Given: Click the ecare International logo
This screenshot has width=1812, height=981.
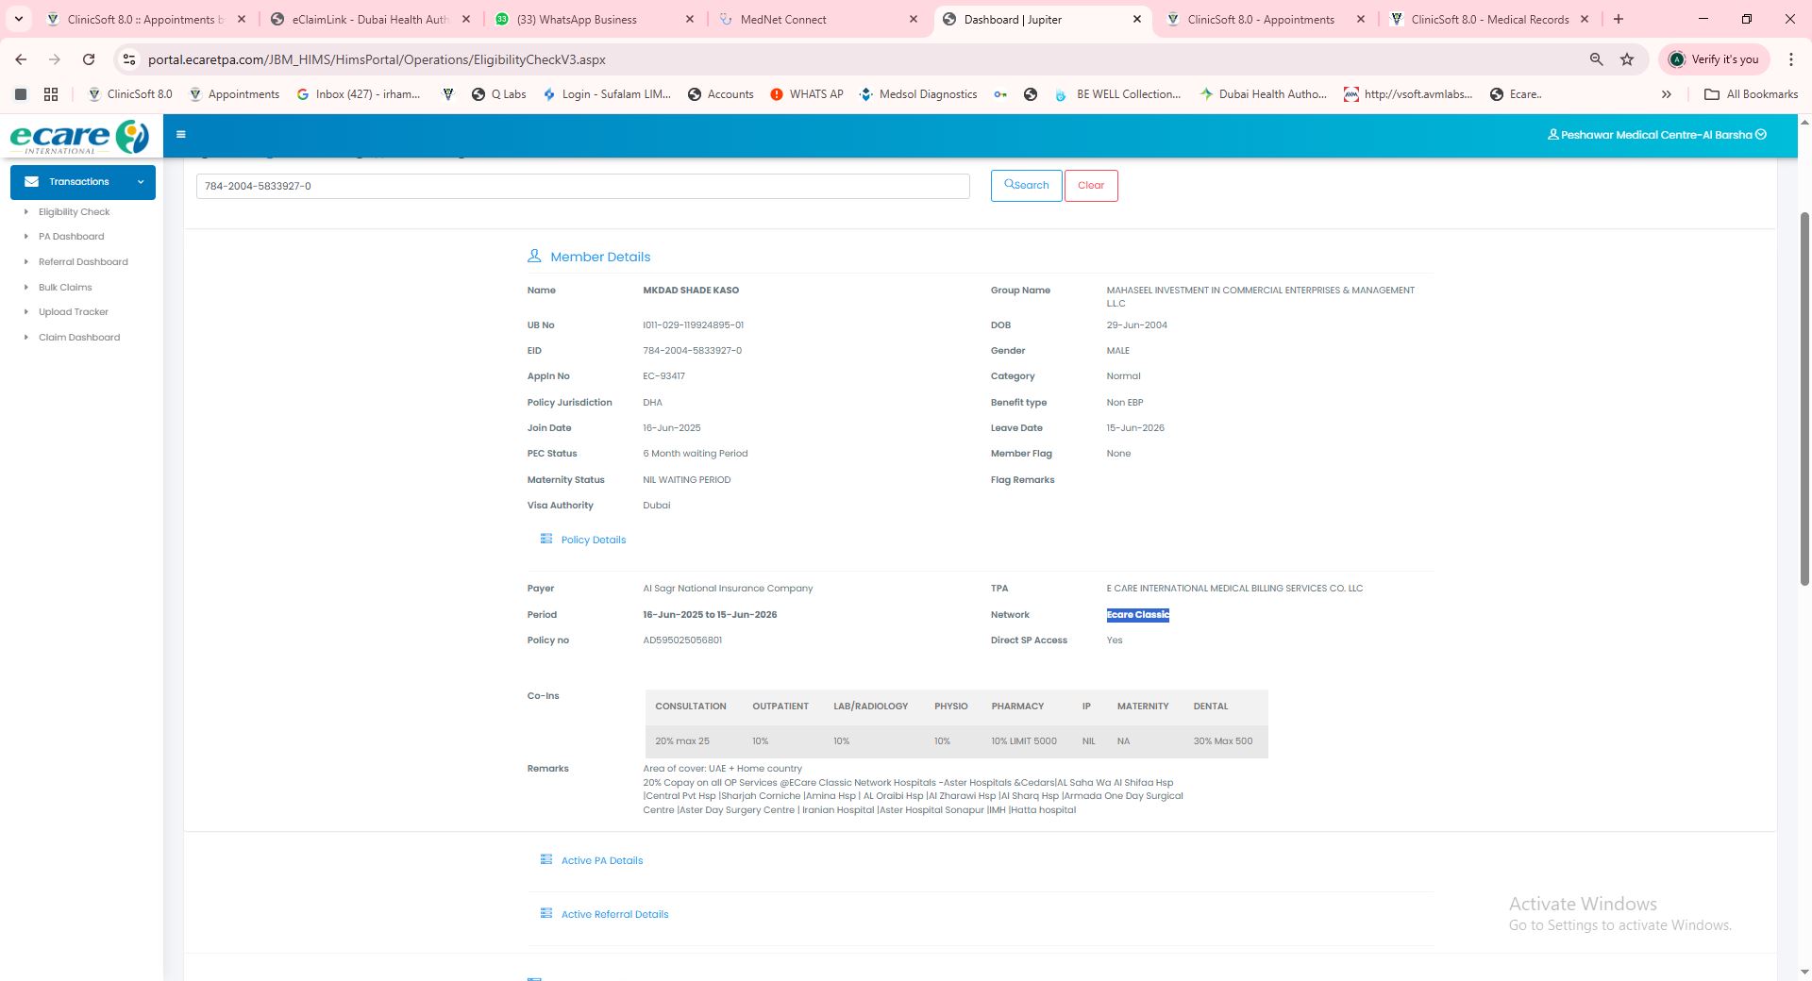Looking at the screenshot, I should point(79,137).
